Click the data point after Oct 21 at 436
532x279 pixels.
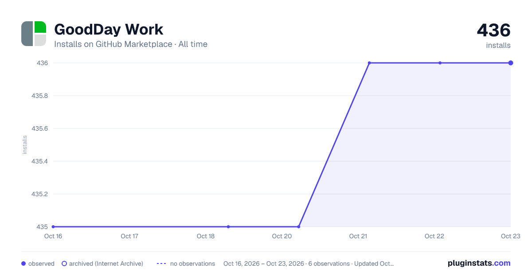369,63
